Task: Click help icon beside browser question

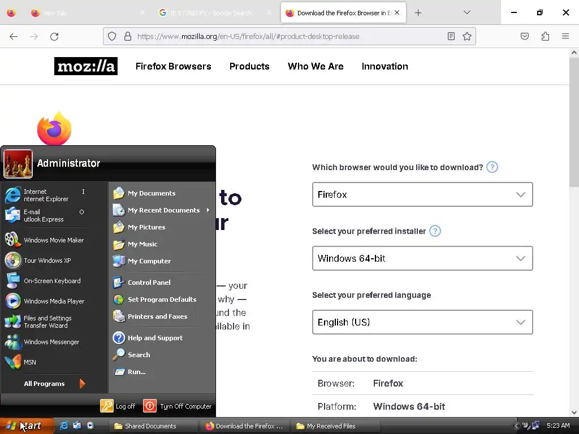Action: (492, 167)
